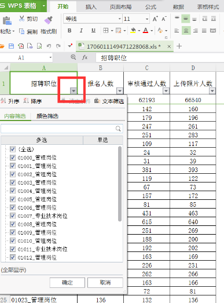The image size is (224, 303).
Task: Apply the yellow fill color
Action: pos(133,31)
